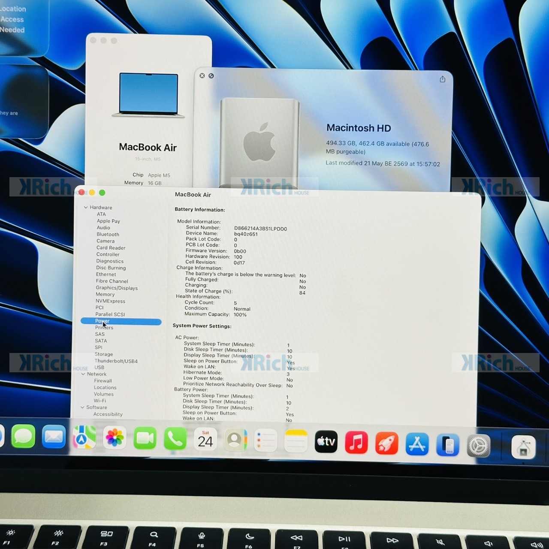Viewport: 549px width, 549px height.
Task: Open the Mail app in the Dock
Action: point(54,437)
